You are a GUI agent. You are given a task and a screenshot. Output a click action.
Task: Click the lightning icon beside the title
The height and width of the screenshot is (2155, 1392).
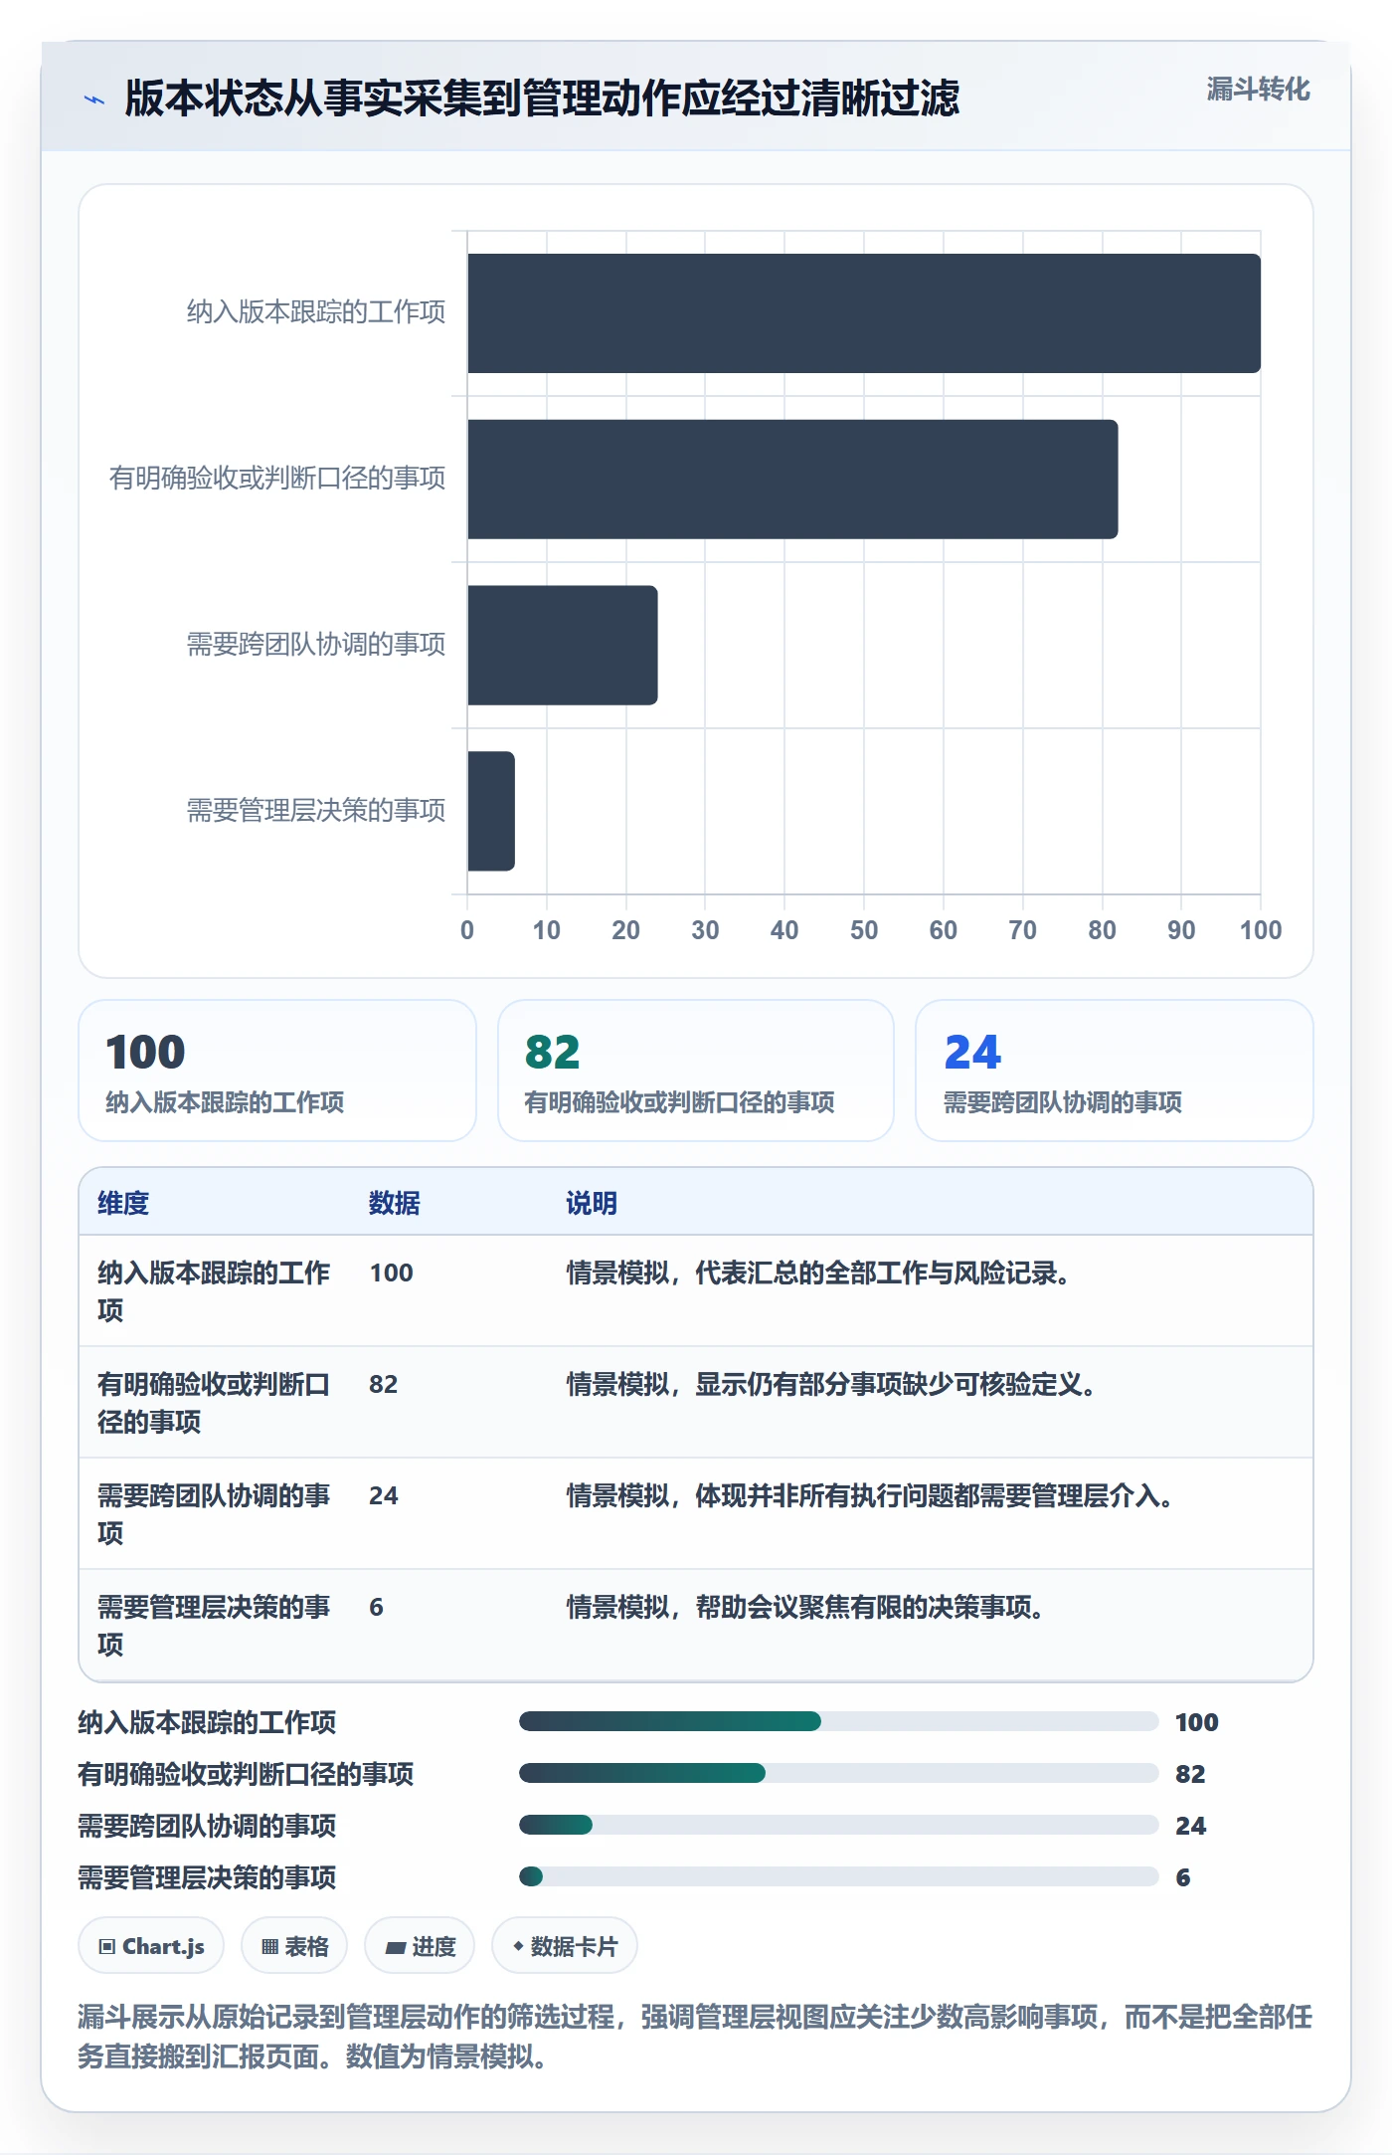[x=94, y=99]
